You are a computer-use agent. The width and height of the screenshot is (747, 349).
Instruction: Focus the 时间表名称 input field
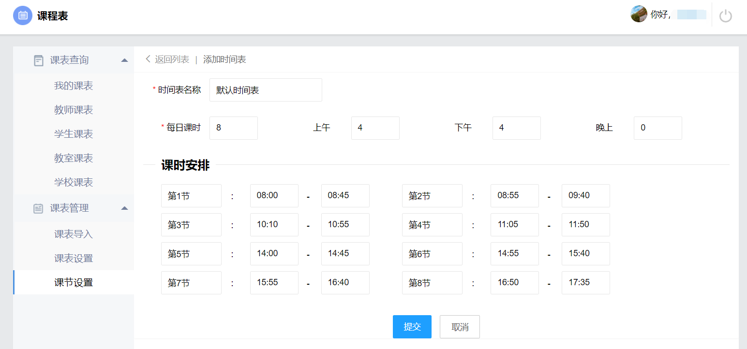point(266,90)
